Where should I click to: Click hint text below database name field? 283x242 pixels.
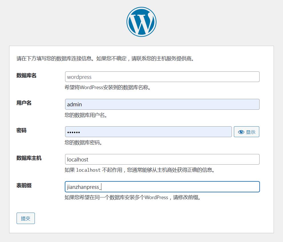[x=108, y=87]
